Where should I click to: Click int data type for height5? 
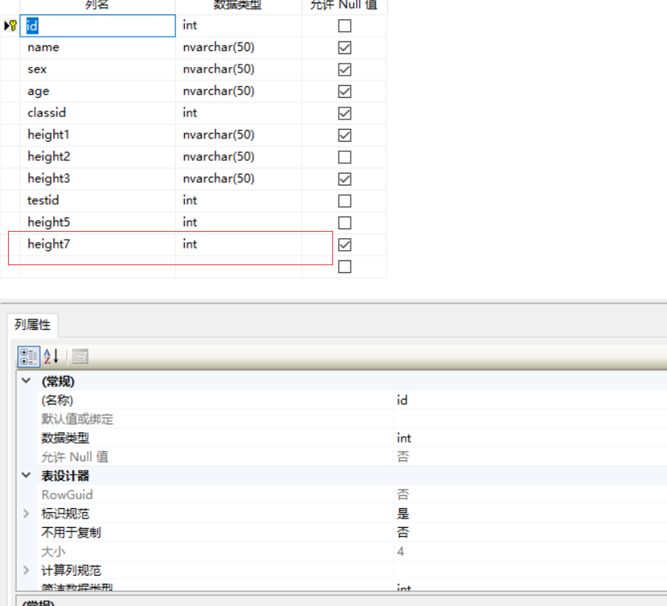tap(238, 222)
